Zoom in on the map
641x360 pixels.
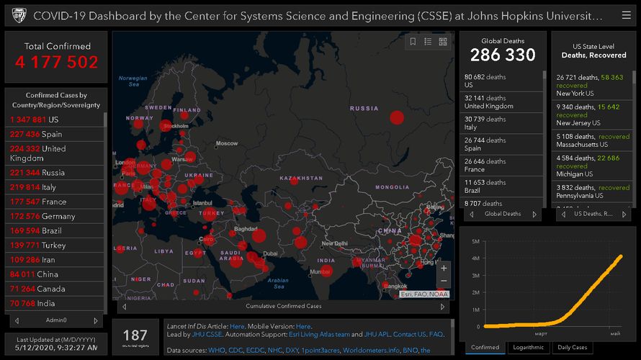tap(444, 268)
